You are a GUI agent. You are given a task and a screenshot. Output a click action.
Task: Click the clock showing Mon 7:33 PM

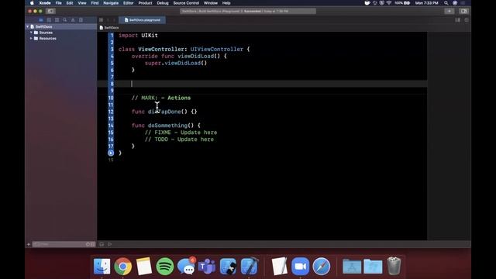pyautogui.click(x=427, y=3)
